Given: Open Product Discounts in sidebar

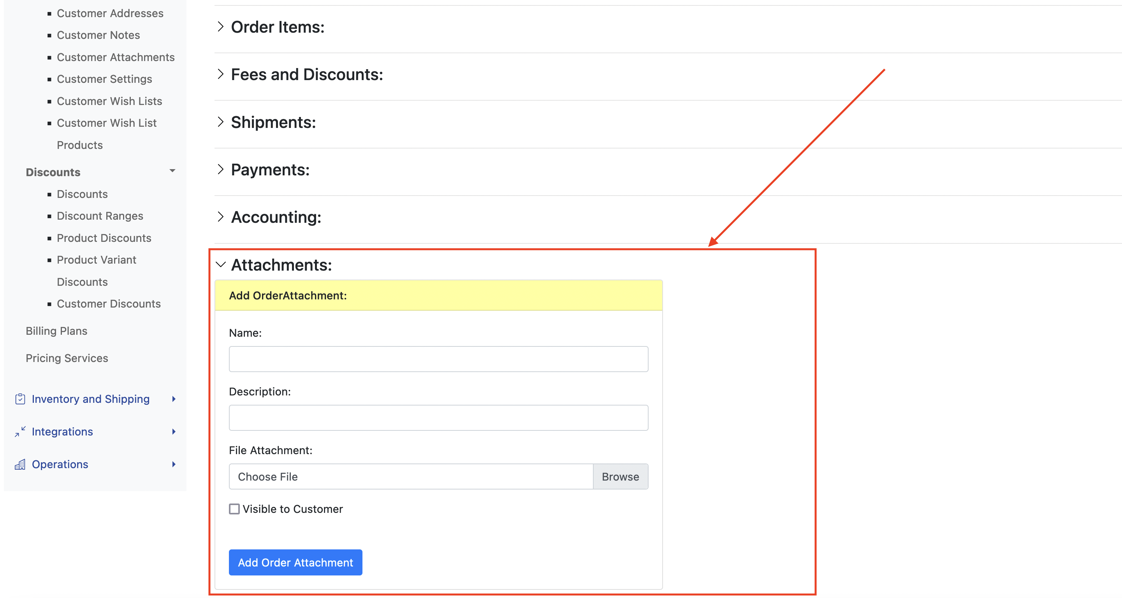Looking at the screenshot, I should point(104,238).
